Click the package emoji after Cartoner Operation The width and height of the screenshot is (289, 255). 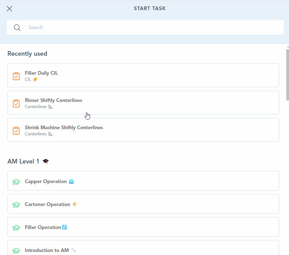pyautogui.click(x=75, y=204)
